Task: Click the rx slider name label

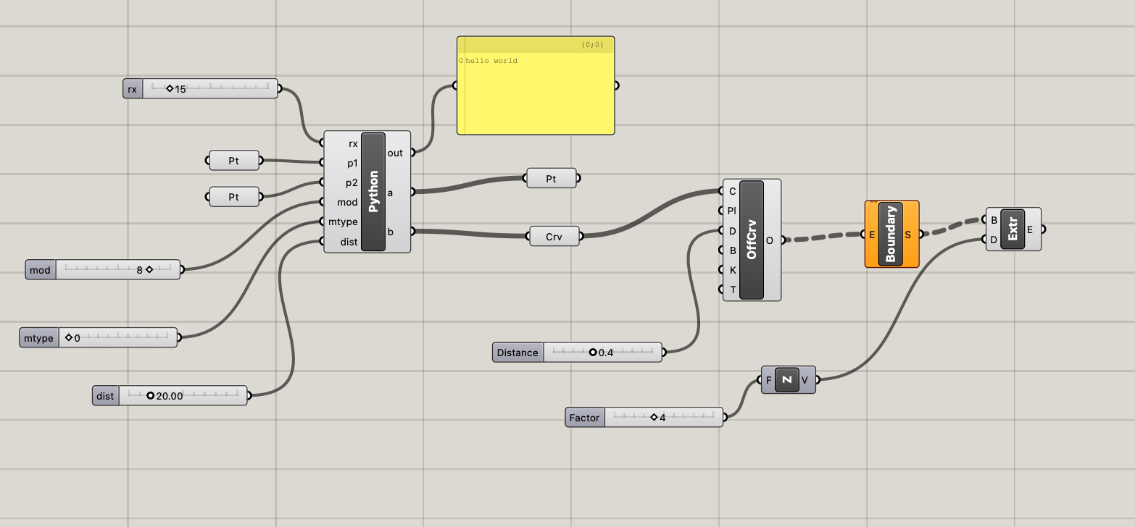Action: coord(133,89)
